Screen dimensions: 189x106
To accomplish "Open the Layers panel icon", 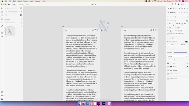I will coord(2,96).
